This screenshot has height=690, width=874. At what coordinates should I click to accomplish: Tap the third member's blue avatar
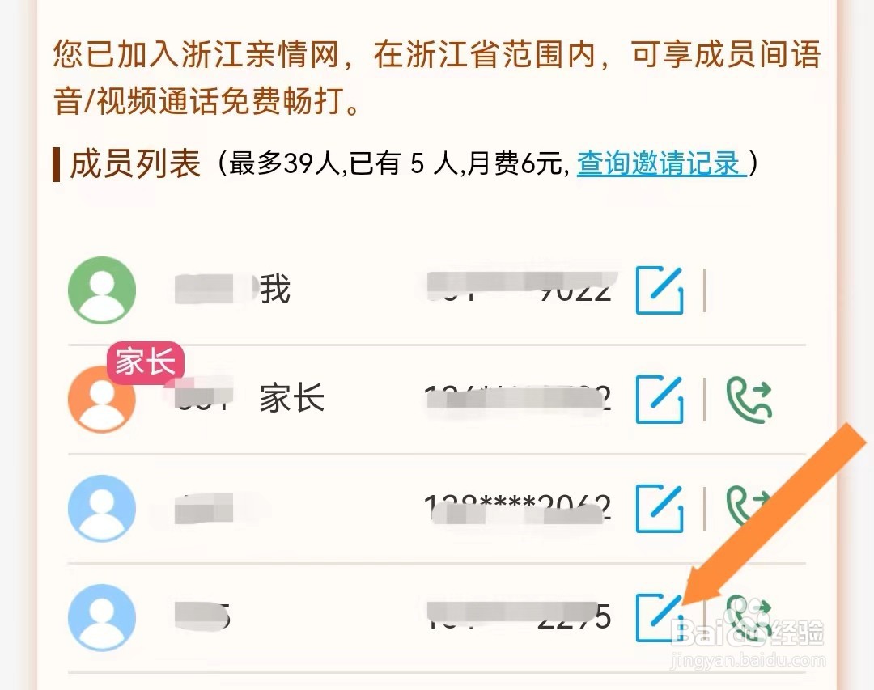click(x=102, y=508)
